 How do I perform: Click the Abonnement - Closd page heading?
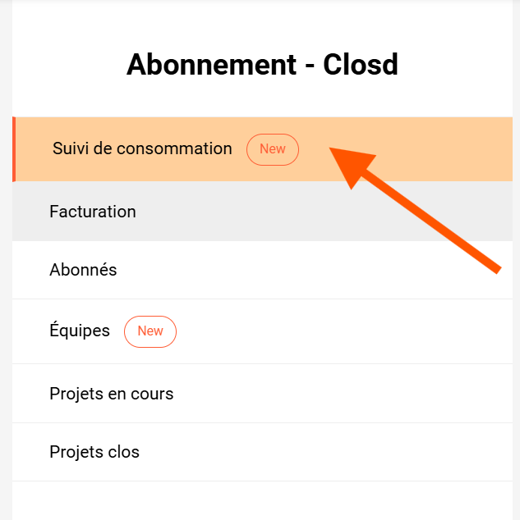262,65
